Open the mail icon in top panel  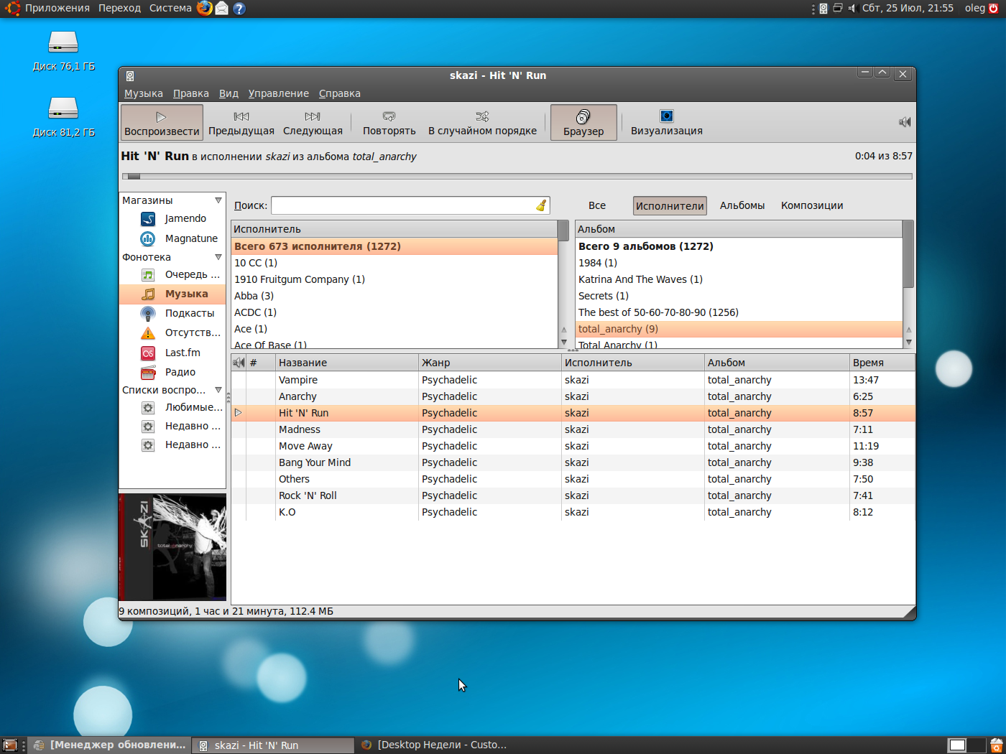pyautogui.click(x=222, y=9)
